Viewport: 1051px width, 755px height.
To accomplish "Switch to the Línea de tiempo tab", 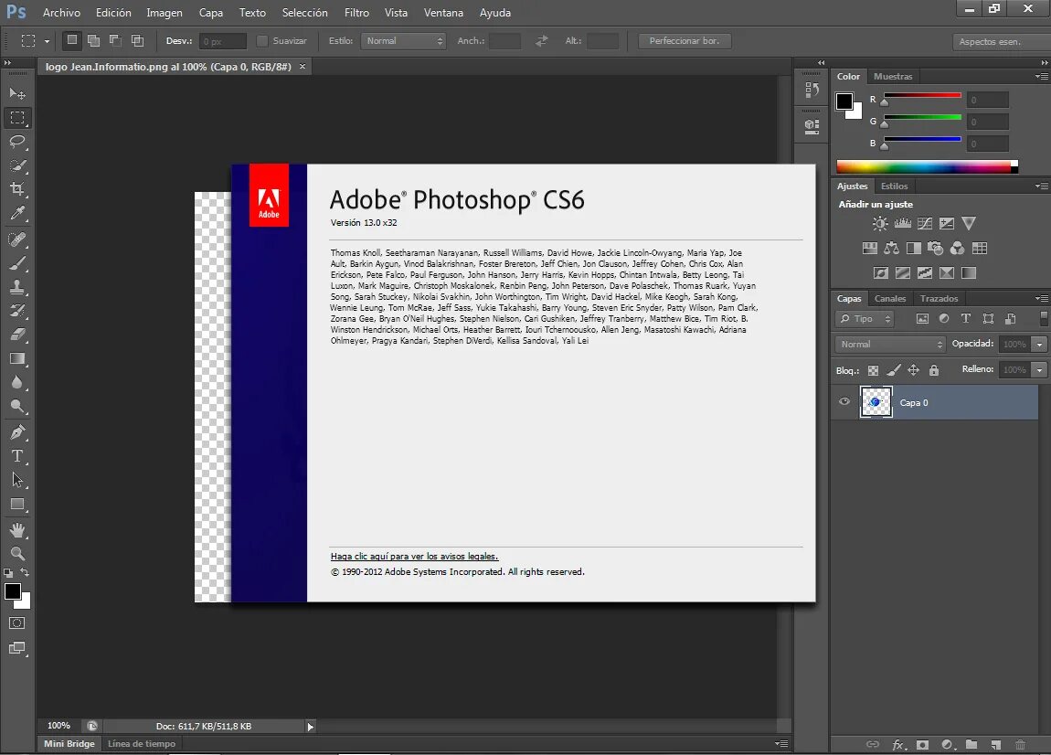I will point(142,744).
